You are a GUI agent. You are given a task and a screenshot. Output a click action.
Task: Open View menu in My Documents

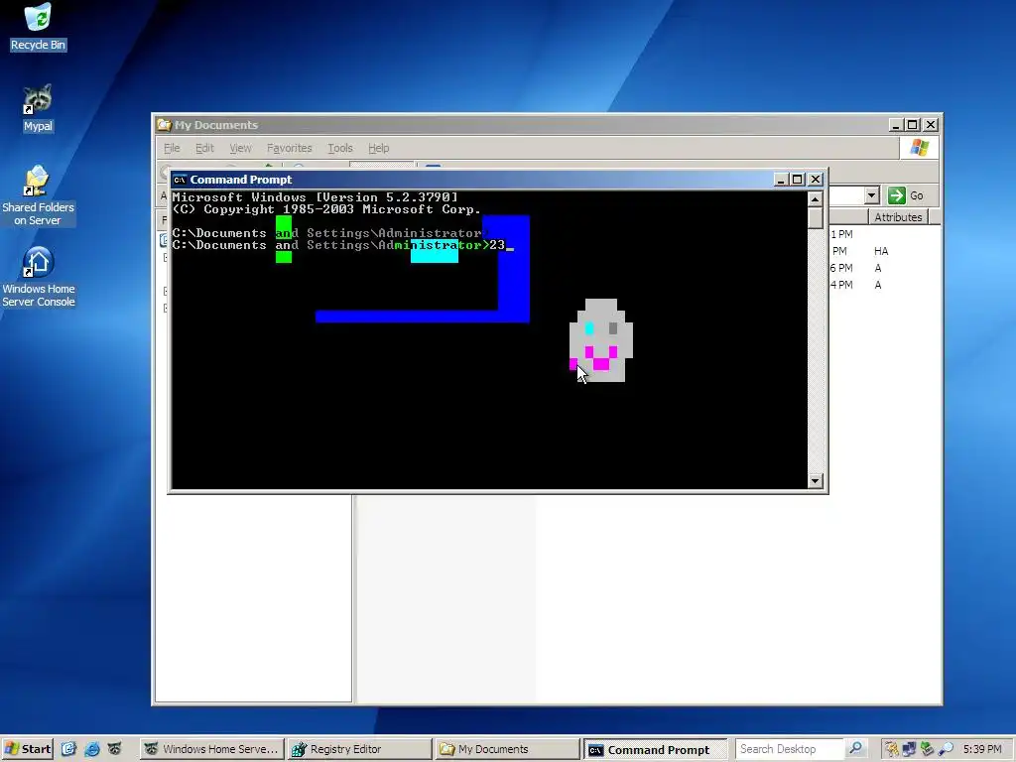(240, 148)
